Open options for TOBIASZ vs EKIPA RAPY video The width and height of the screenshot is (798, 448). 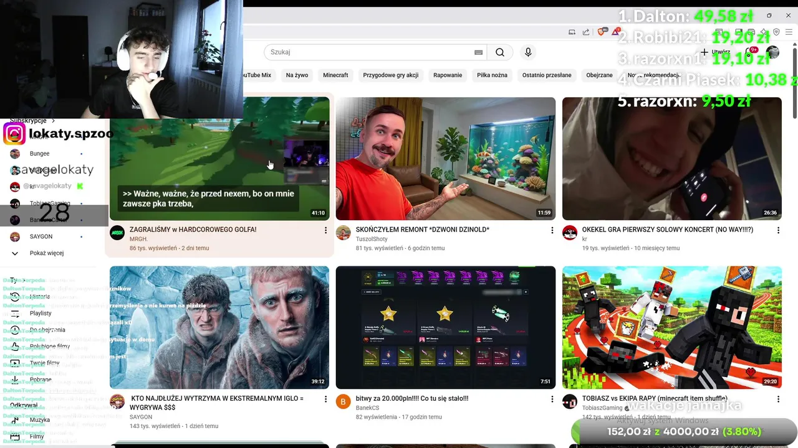[x=777, y=399]
